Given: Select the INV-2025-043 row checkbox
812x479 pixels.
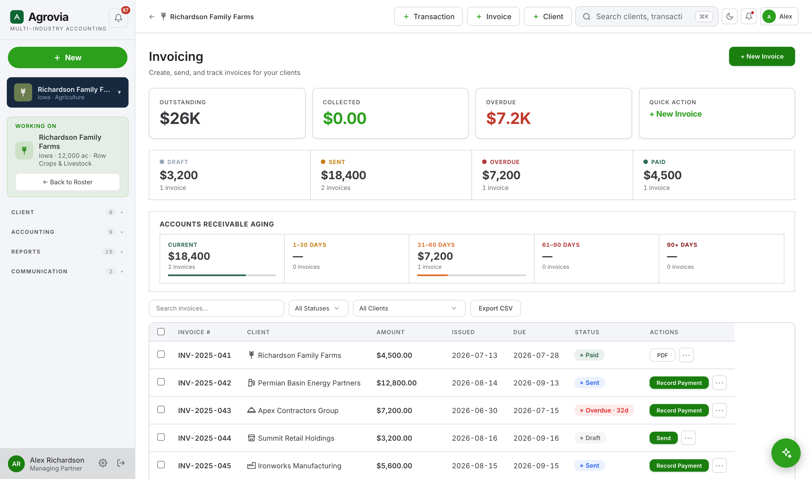Looking at the screenshot, I should pos(161,409).
